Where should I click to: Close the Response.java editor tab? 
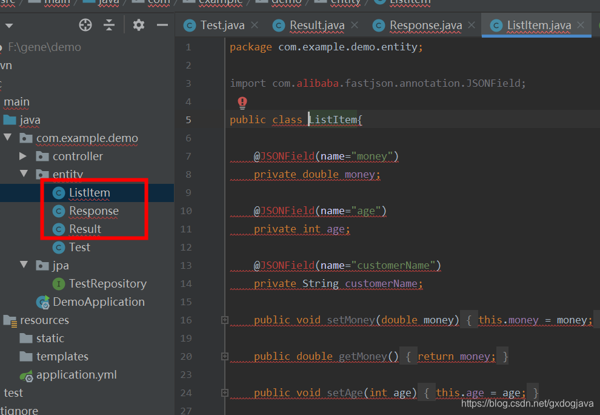pos(472,25)
